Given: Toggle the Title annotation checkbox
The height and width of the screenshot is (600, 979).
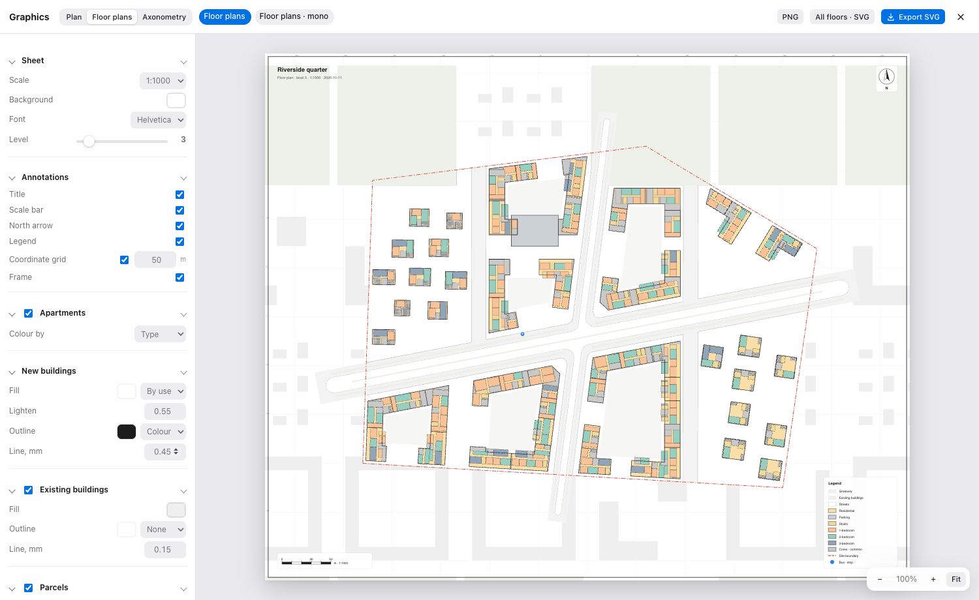Looking at the screenshot, I should pos(179,194).
